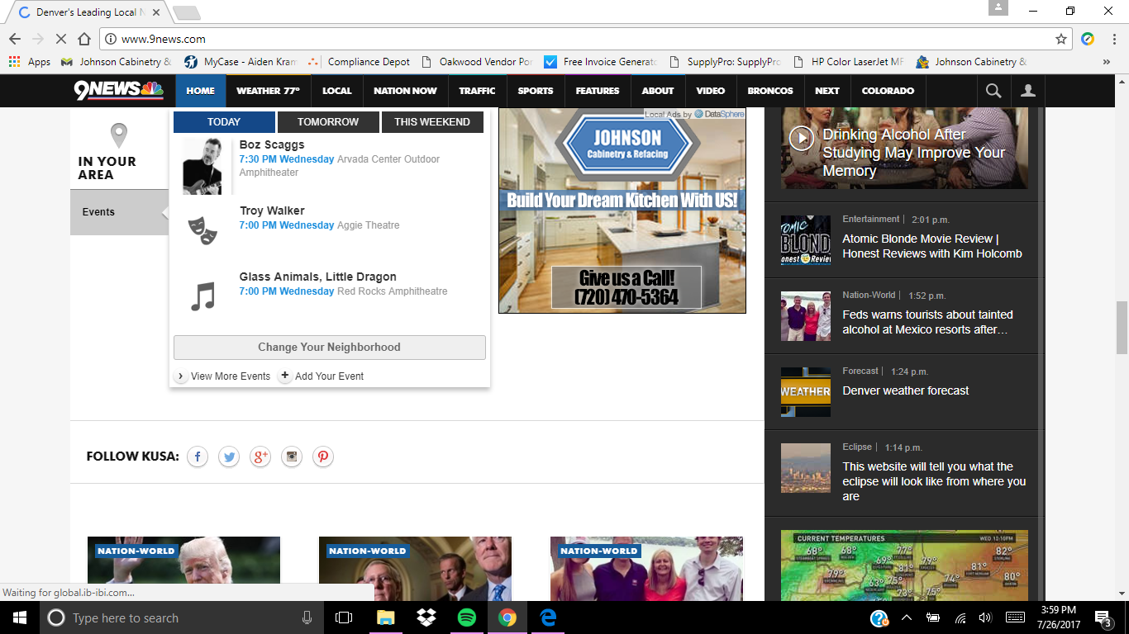
Task: Go back in browser history
Action: (15, 39)
